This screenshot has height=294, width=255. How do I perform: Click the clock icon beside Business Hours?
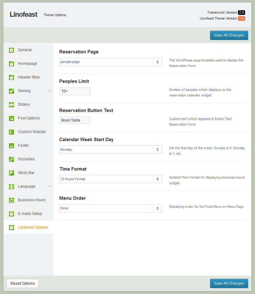click(11, 200)
